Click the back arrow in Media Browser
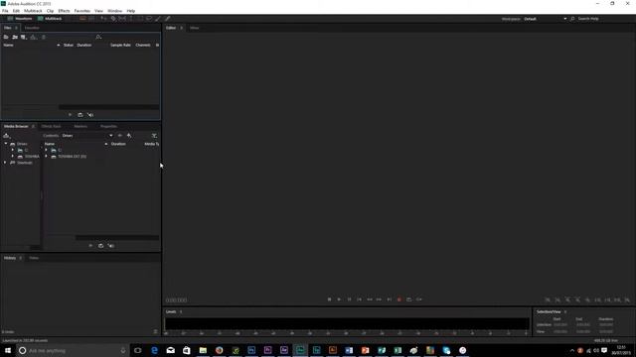 tap(120, 136)
